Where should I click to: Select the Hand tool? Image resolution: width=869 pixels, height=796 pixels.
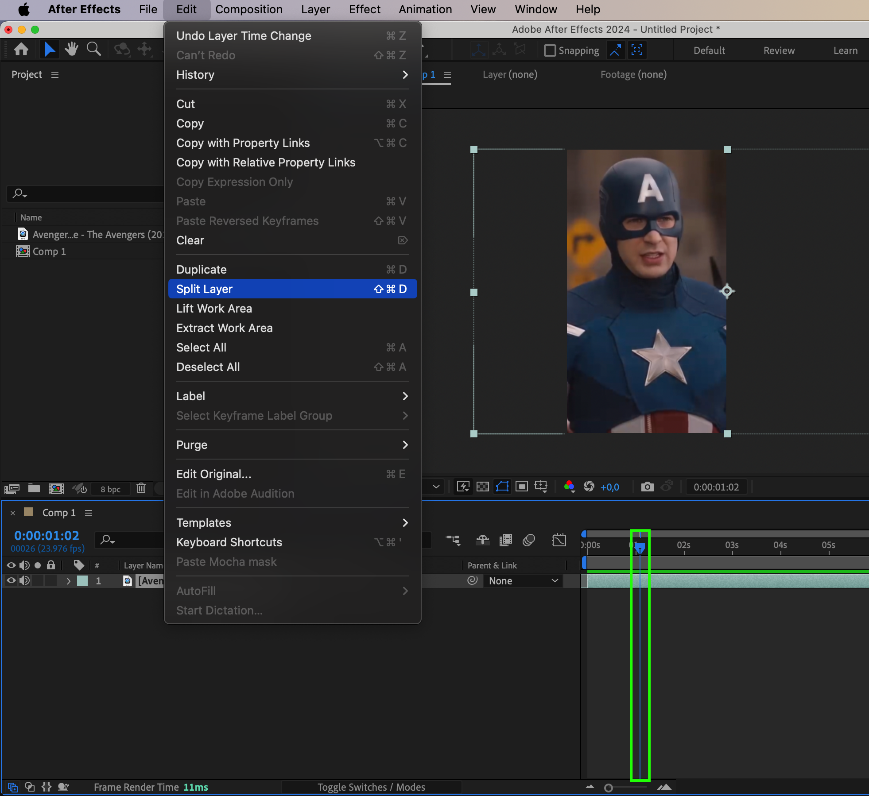tap(71, 49)
